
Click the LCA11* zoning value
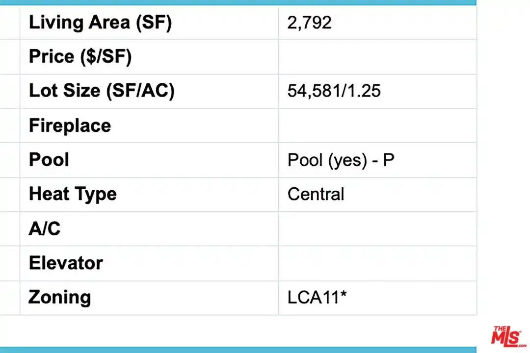pos(317,298)
